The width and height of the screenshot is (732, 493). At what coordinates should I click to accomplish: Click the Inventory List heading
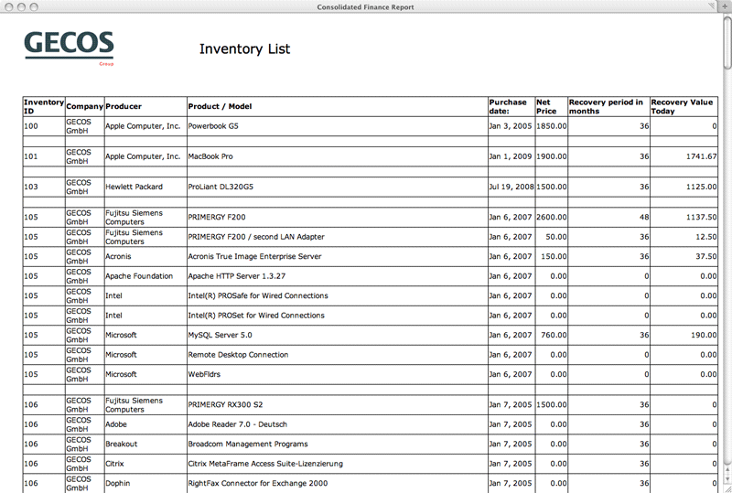[244, 48]
